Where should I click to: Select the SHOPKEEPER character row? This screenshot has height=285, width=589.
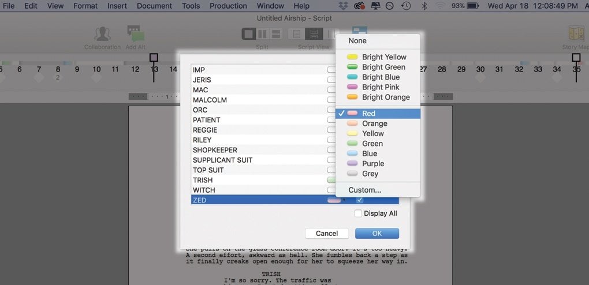[x=215, y=150]
